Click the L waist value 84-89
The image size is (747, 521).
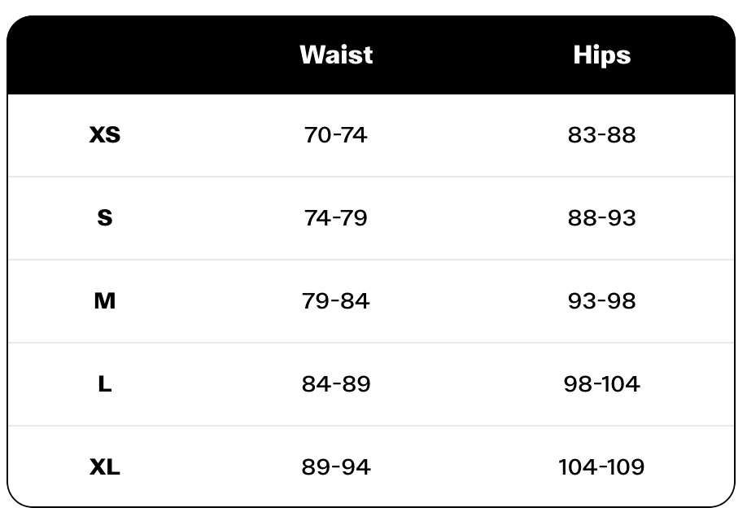tap(336, 384)
